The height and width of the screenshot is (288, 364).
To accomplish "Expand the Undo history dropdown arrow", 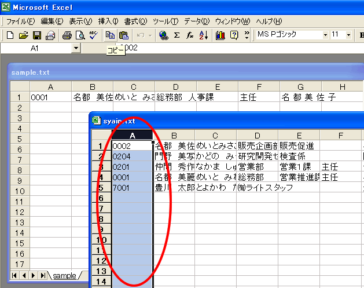I will [150, 35].
